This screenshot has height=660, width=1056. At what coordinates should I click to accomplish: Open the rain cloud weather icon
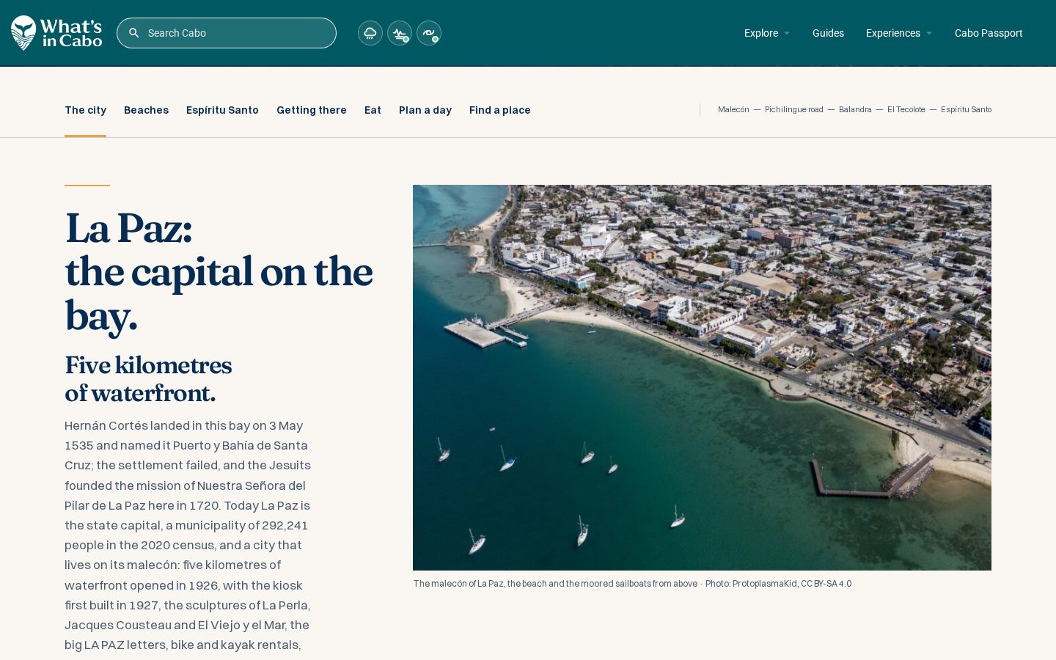(x=370, y=33)
